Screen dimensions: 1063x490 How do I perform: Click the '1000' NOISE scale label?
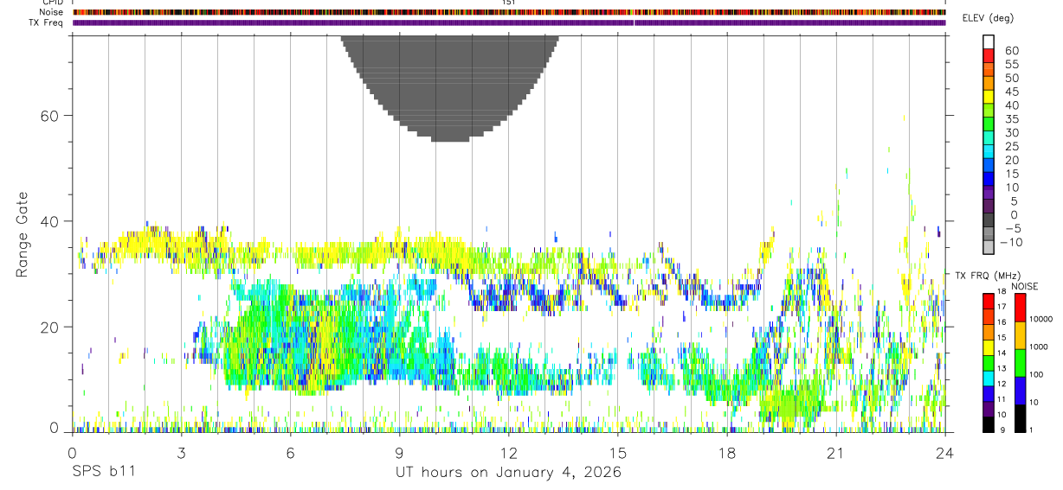pyautogui.click(x=1040, y=347)
